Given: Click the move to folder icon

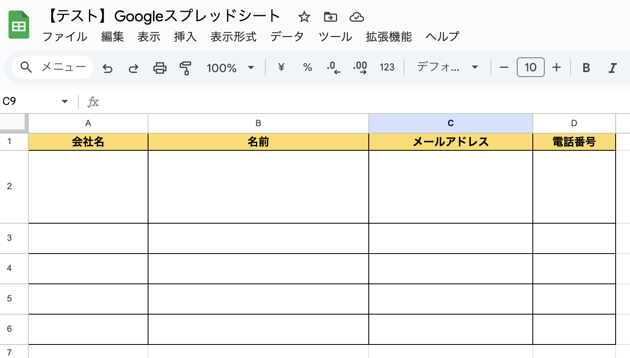Looking at the screenshot, I should pos(330,17).
